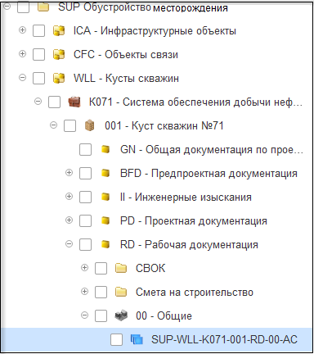Select the СВОК label

tap(150, 268)
